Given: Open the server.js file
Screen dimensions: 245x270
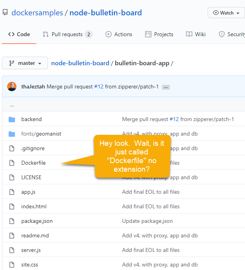Looking at the screenshot, I should [x=31, y=250].
